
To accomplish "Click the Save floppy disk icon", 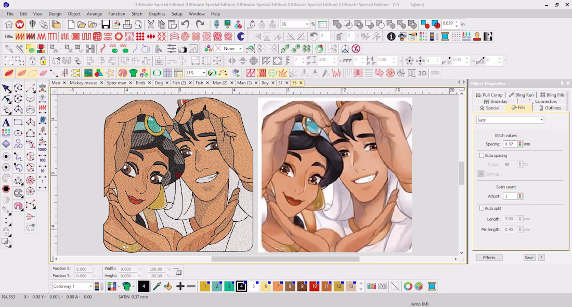I will (106, 24).
